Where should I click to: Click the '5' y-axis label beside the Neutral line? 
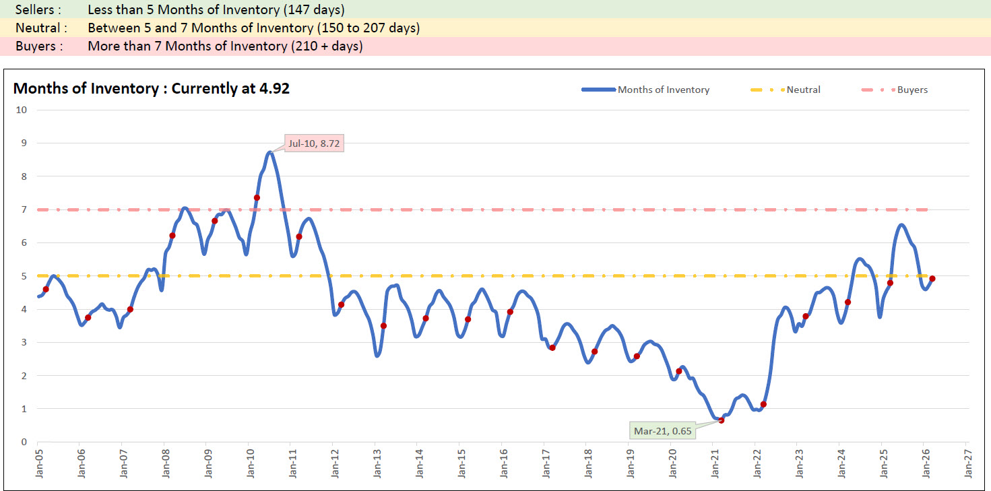23,276
